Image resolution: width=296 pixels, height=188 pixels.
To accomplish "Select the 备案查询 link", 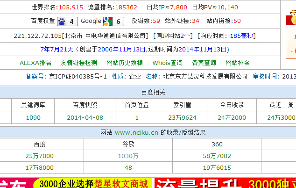I will point(204,63).
